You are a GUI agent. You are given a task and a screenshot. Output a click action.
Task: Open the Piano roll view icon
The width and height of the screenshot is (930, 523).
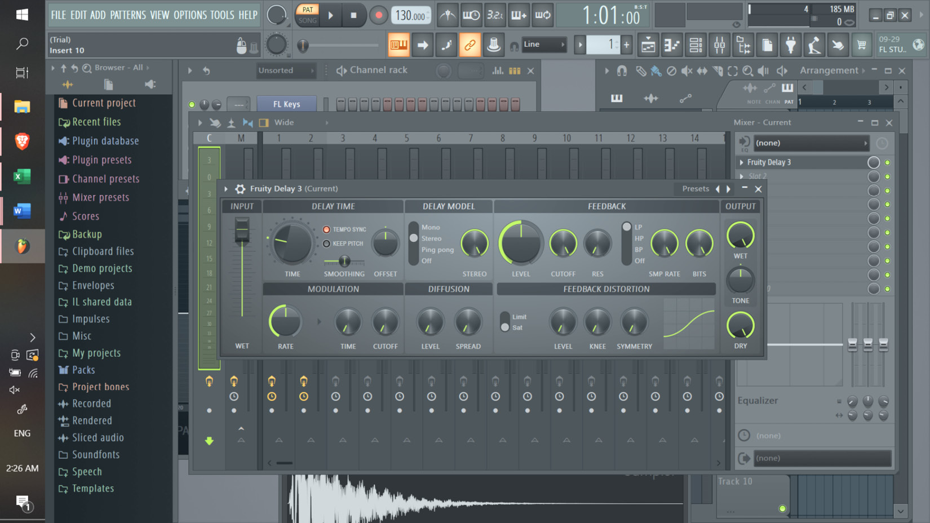click(x=672, y=45)
